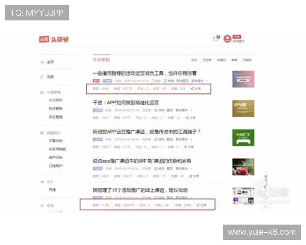Open 头条号指数 in the sidebar

click(57, 149)
